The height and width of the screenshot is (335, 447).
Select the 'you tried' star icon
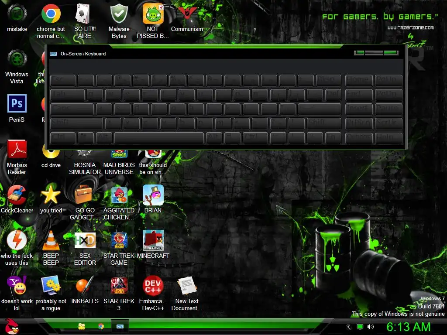(51, 199)
